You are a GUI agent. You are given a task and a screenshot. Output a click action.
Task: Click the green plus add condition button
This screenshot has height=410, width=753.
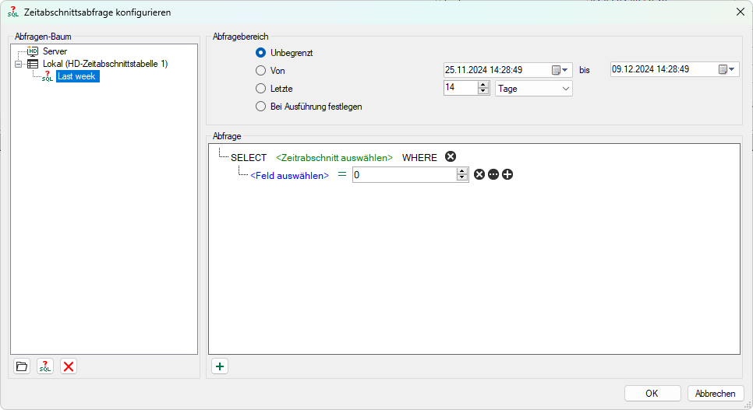point(220,366)
